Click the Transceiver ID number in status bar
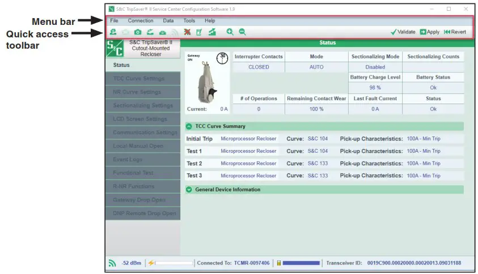The width and height of the screenshot is (478, 274). click(x=414, y=263)
